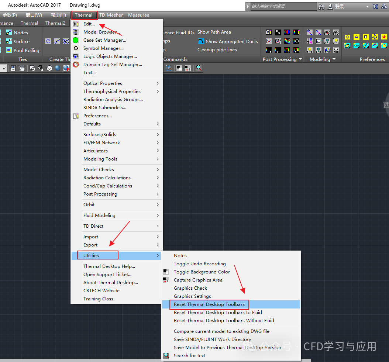Viewport: 389px width, 362px height.
Task: Click the yellow circle node preferences icon
Action: 347,37
